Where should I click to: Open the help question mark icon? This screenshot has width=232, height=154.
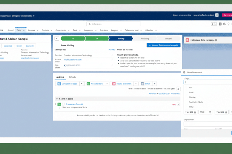(x=229, y=24)
